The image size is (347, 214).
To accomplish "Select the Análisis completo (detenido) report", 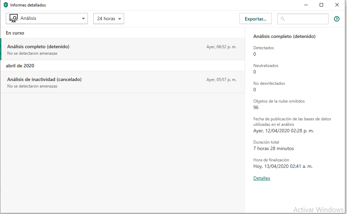I will pos(38,46).
